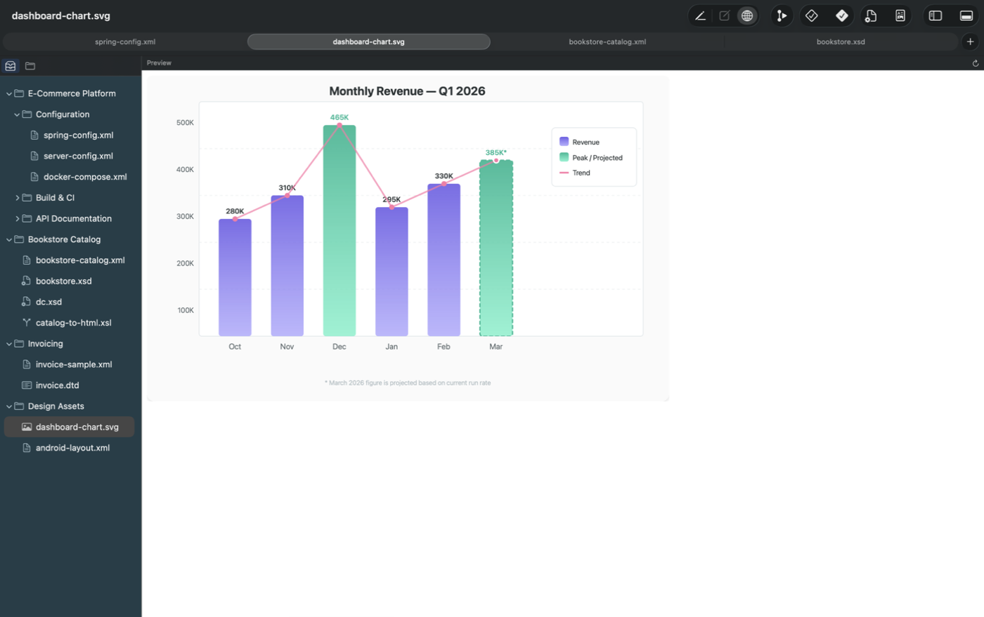Image resolution: width=984 pixels, height=617 pixels.
Task: Toggle the bottom panel visibility
Action: [966, 15]
